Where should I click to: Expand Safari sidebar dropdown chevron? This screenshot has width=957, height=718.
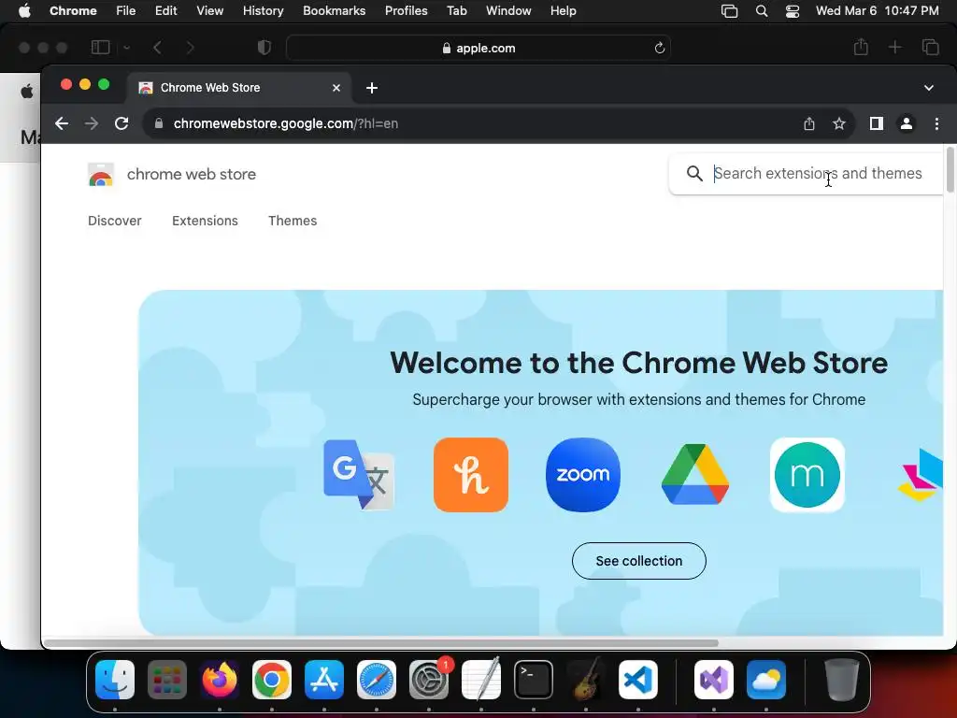[126, 48]
